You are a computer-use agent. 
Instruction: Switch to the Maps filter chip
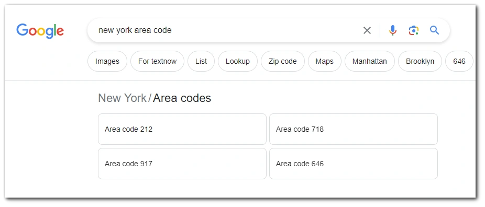pos(324,61)
